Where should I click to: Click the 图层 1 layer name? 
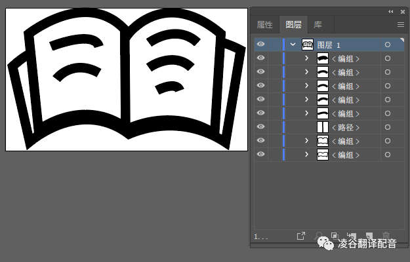[x=329, y=45]
